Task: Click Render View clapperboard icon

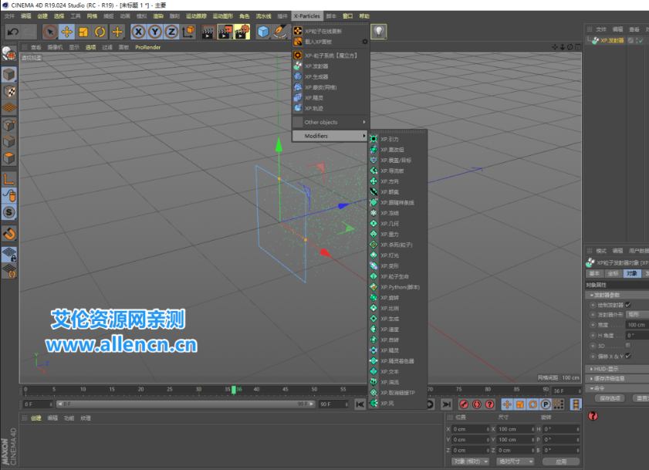Action: 208,32
